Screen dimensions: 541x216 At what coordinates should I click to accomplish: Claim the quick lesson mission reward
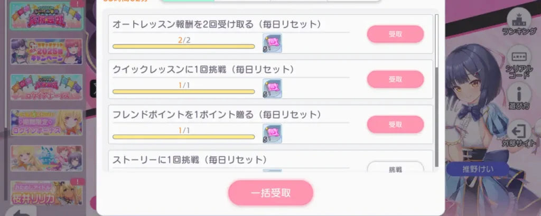(395, 79)
